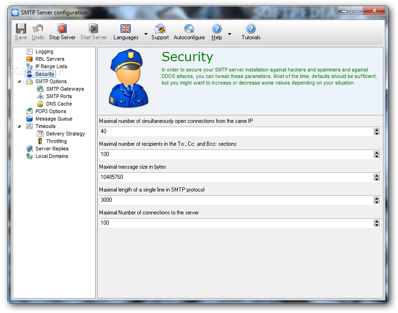Click the POP3 Options icon
The height and width of the screenshot is (313, 398).
[x=29, y=111]
